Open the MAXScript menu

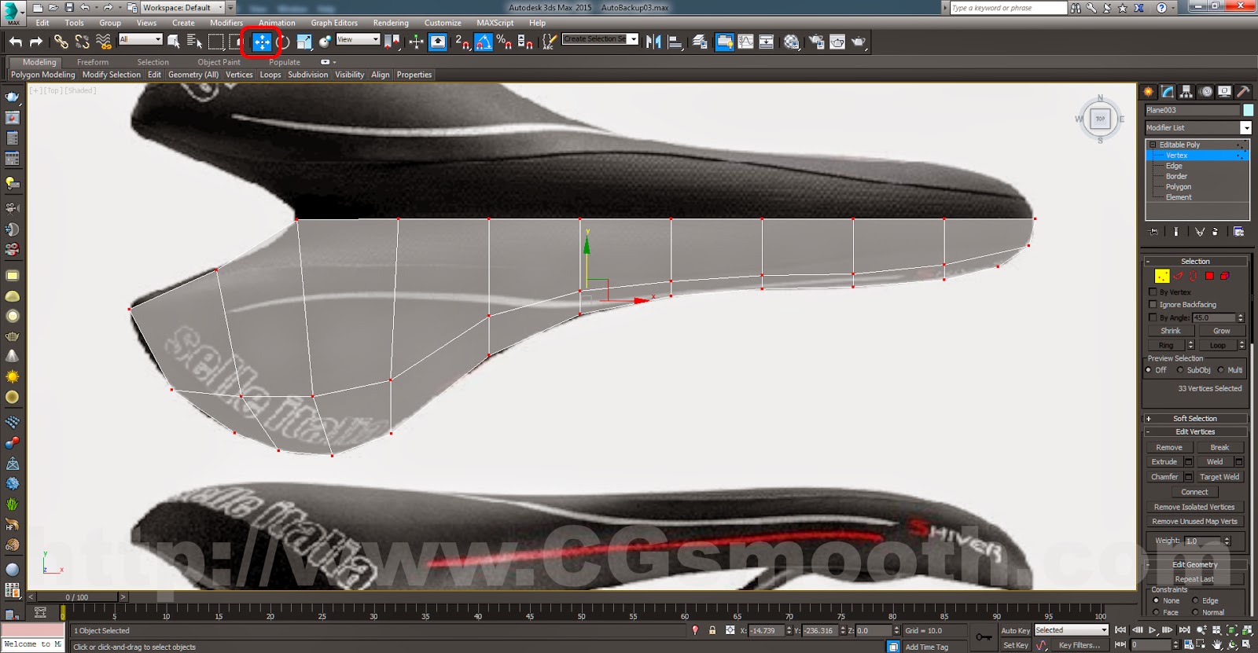pos(495,23)
